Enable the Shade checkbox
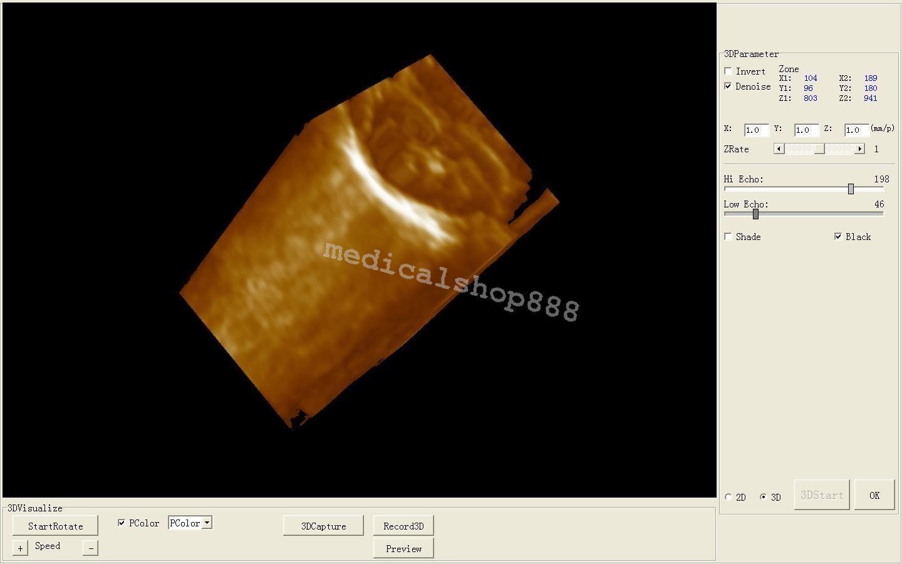 (728, 236)
